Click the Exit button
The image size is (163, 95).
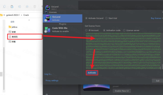coord(158,81)
